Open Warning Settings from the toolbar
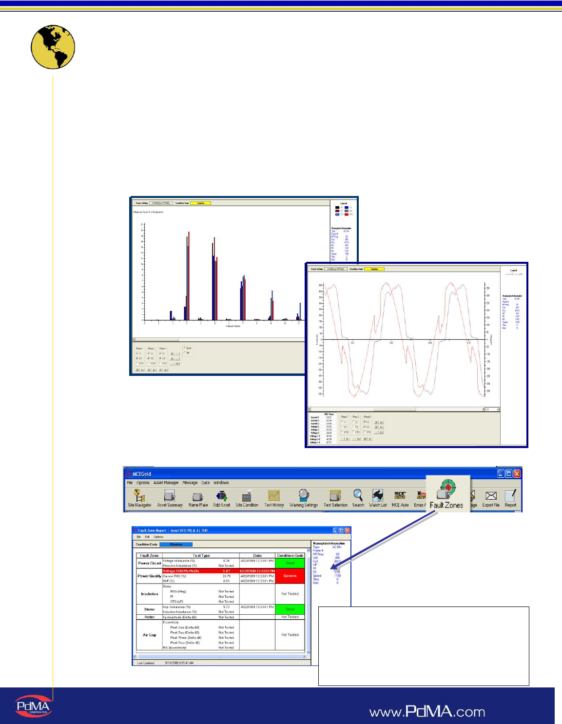The width and height of the screenshot is (562, 724). pyautogui.click(x=304, y=498)
